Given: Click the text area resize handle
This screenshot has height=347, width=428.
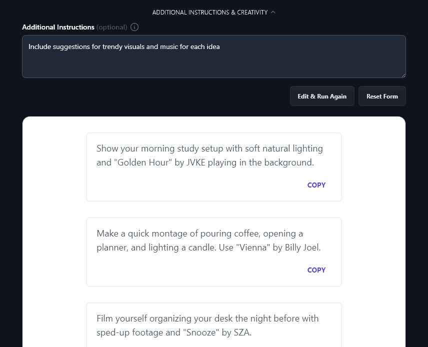Looking at the screenshot, I should [x=403, y=75].
